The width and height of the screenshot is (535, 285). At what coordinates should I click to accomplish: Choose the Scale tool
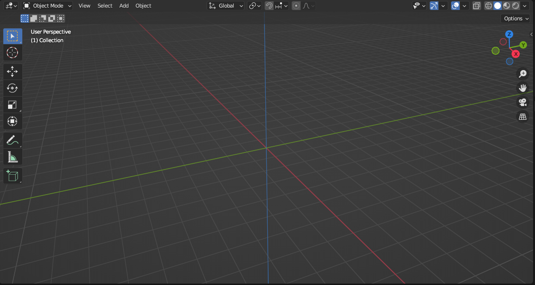[12, 105]
